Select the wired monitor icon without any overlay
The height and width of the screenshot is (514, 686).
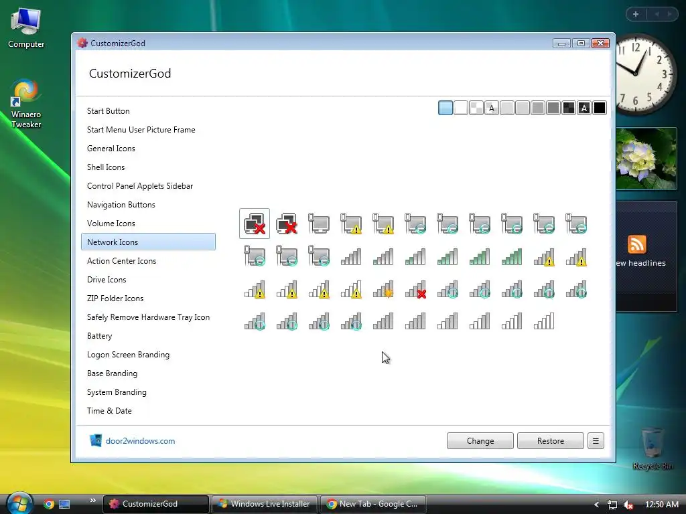(x=319, y=224)
